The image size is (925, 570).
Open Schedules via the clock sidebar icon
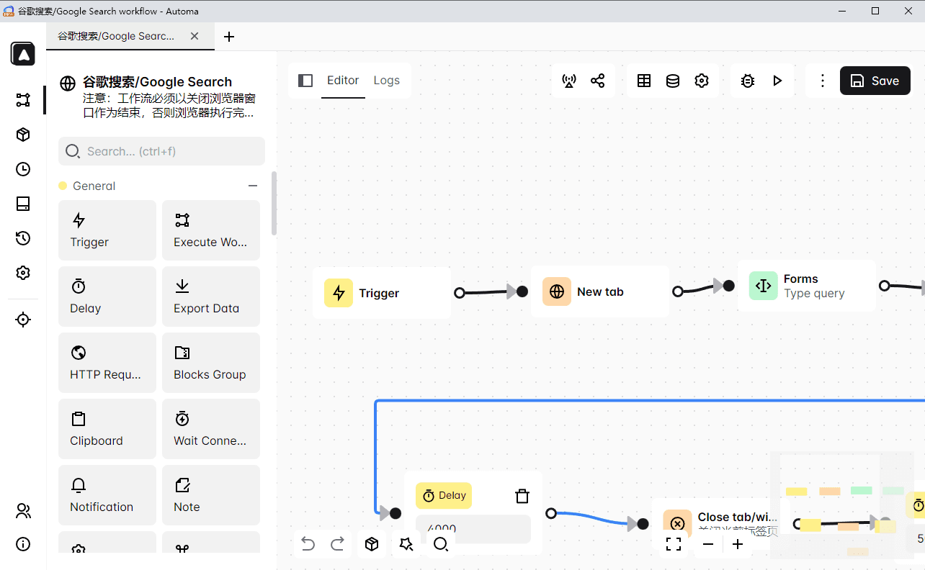22,169
